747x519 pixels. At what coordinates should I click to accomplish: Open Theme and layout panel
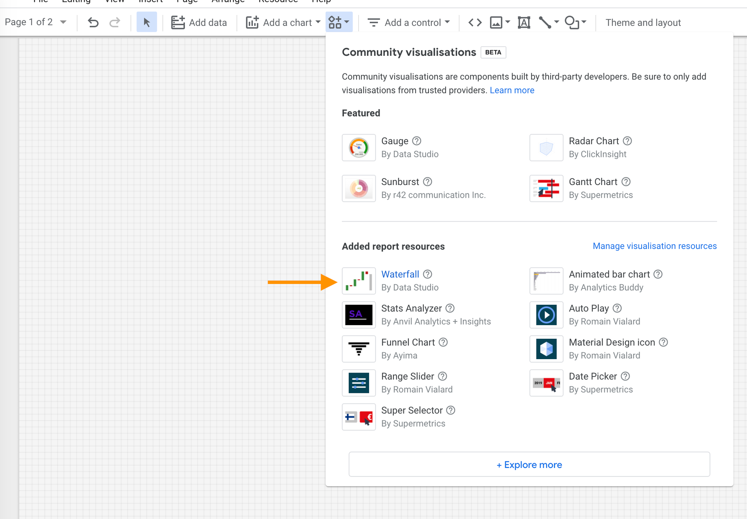(x=643, y=23)
